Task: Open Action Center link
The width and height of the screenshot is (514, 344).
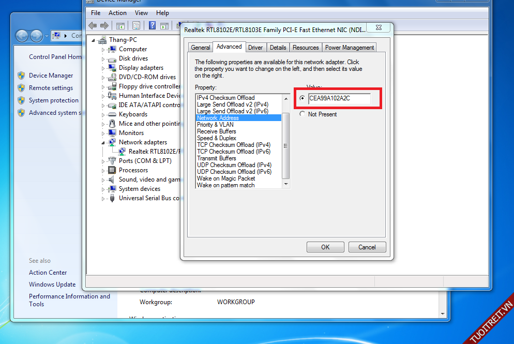Action: [x=48, y=273]
